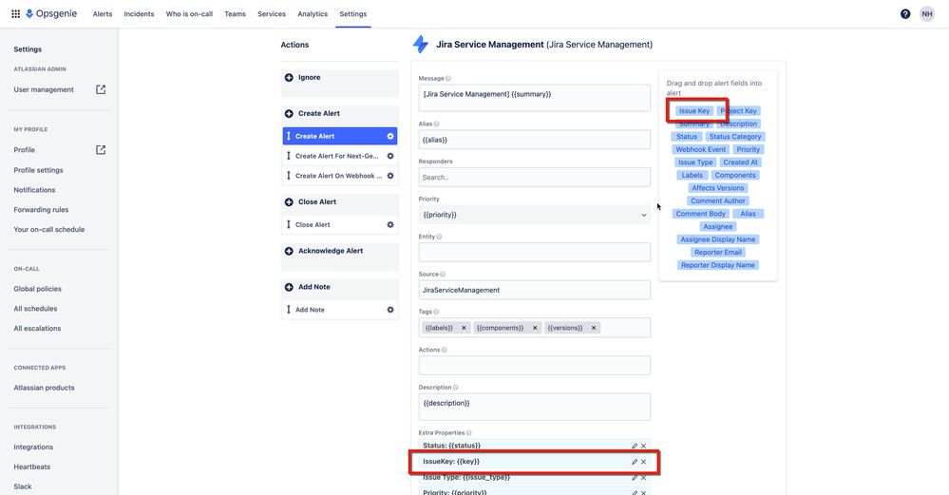Select the Comment Author field chip

[718, 200]
